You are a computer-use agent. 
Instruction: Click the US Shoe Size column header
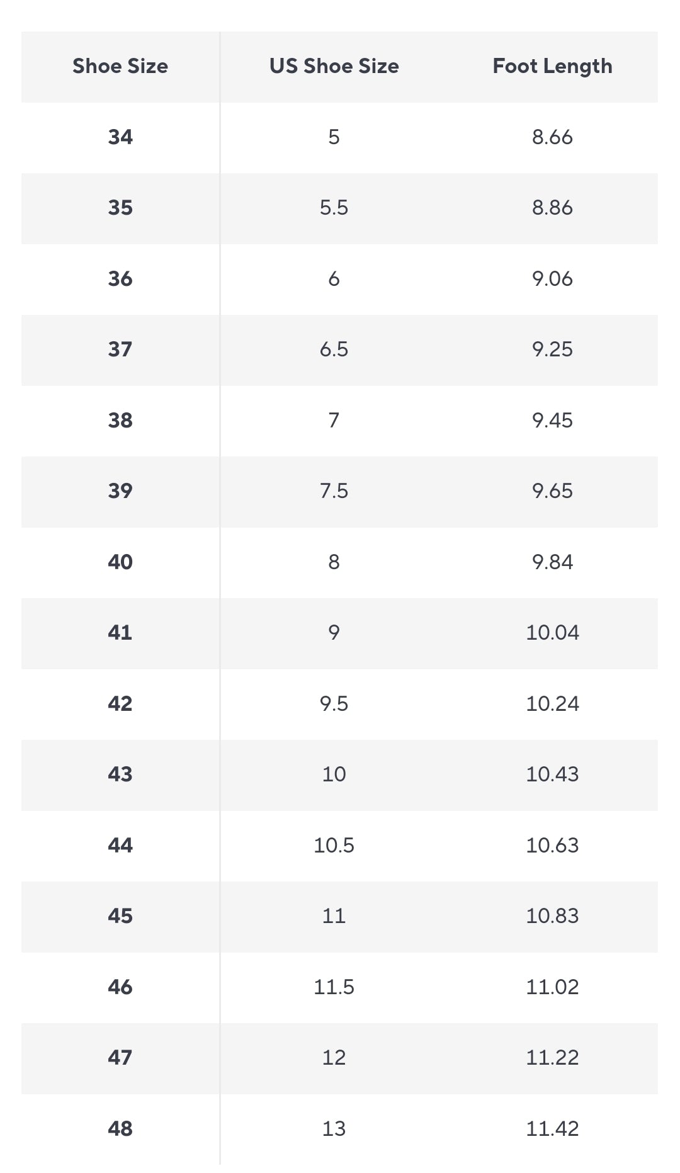click(334, 66)
